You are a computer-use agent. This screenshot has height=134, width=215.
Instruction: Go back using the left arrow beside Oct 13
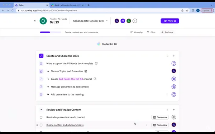click(35, 21)
